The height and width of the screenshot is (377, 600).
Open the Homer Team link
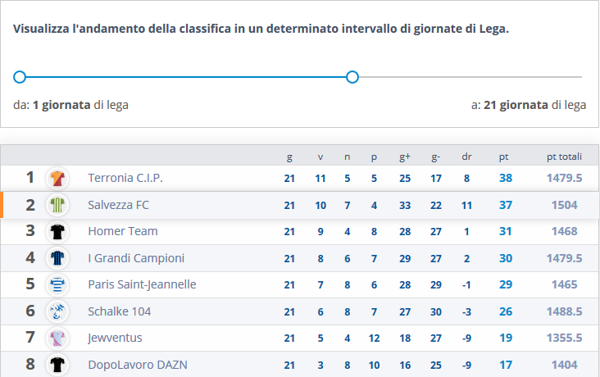123,232
